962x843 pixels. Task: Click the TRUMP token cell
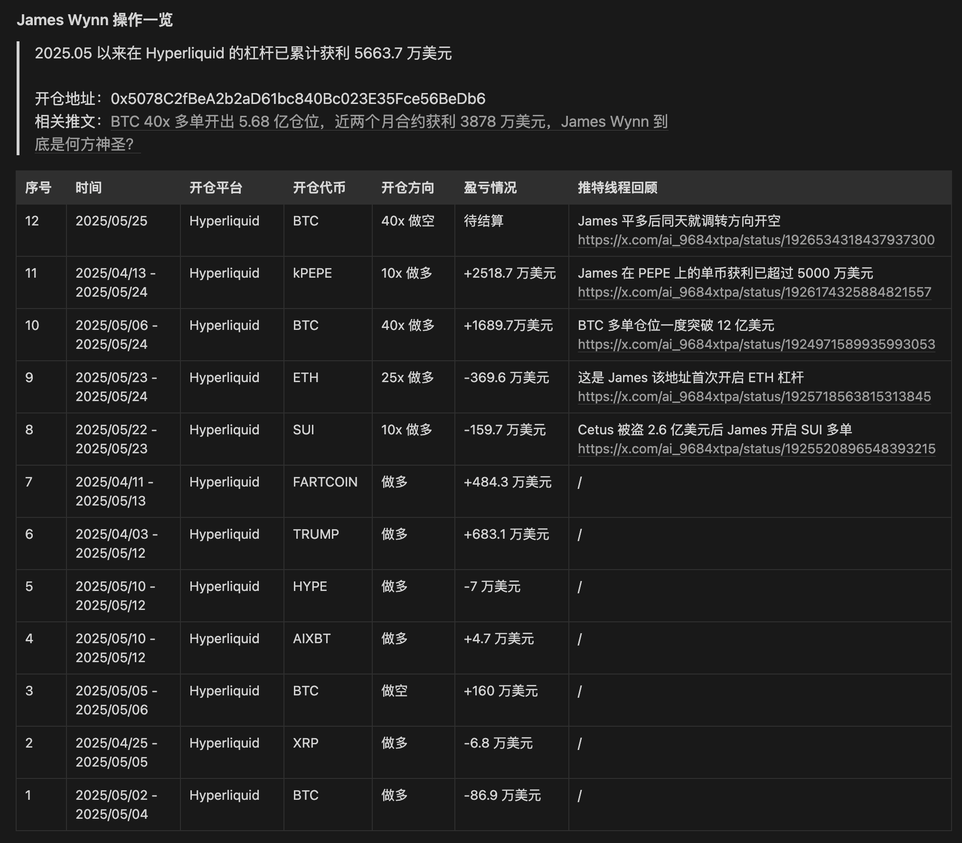click(316, 534)
